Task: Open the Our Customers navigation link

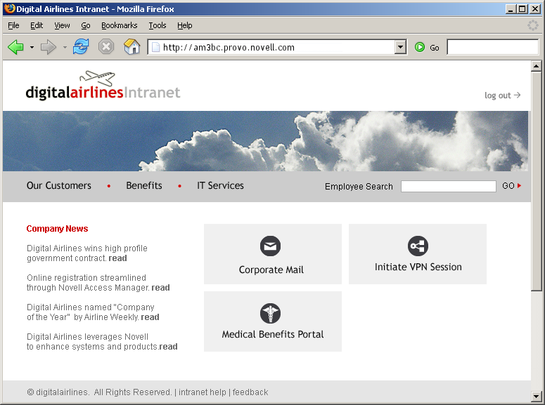Action: click(59, 186)
